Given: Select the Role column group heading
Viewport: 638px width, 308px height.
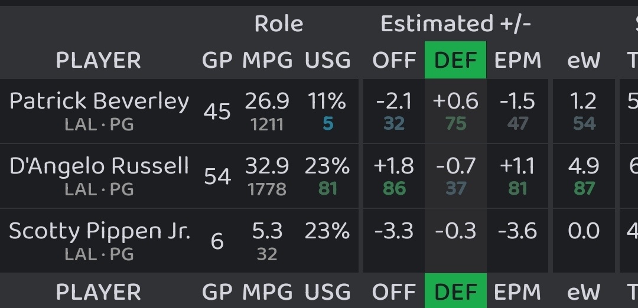Looking at the screenshot, I should pos(279,24).
